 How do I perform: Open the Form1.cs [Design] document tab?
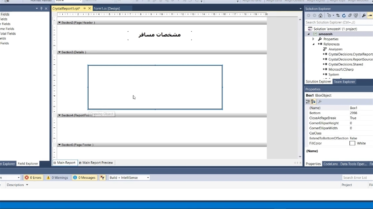(x=107, y=8)
